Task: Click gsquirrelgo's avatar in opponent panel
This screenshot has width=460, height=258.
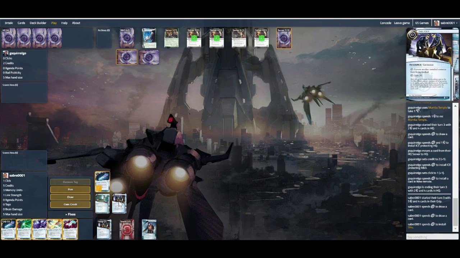Action: [5, 53]
